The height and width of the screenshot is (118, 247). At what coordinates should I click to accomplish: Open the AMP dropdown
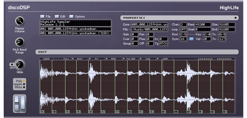pyautogui.click(x=113, y=59)
